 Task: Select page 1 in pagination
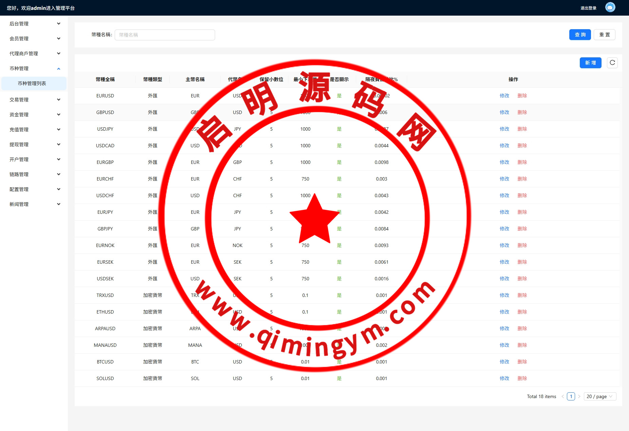tap(571, 396)
